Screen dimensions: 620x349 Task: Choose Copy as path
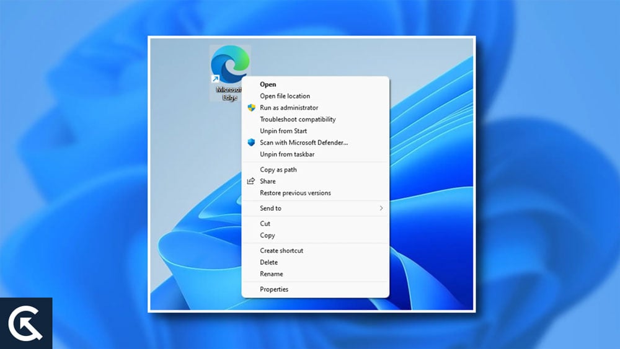(x=278, y=170)
